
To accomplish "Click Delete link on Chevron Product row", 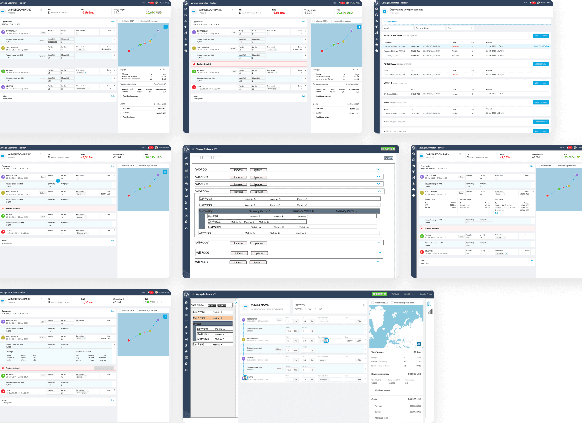I will pyautogui.click(x=547, y=46).
